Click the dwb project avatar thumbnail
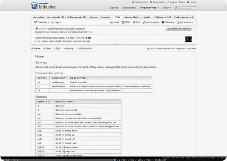Screen dimensions: 227x161 (188, 39)
